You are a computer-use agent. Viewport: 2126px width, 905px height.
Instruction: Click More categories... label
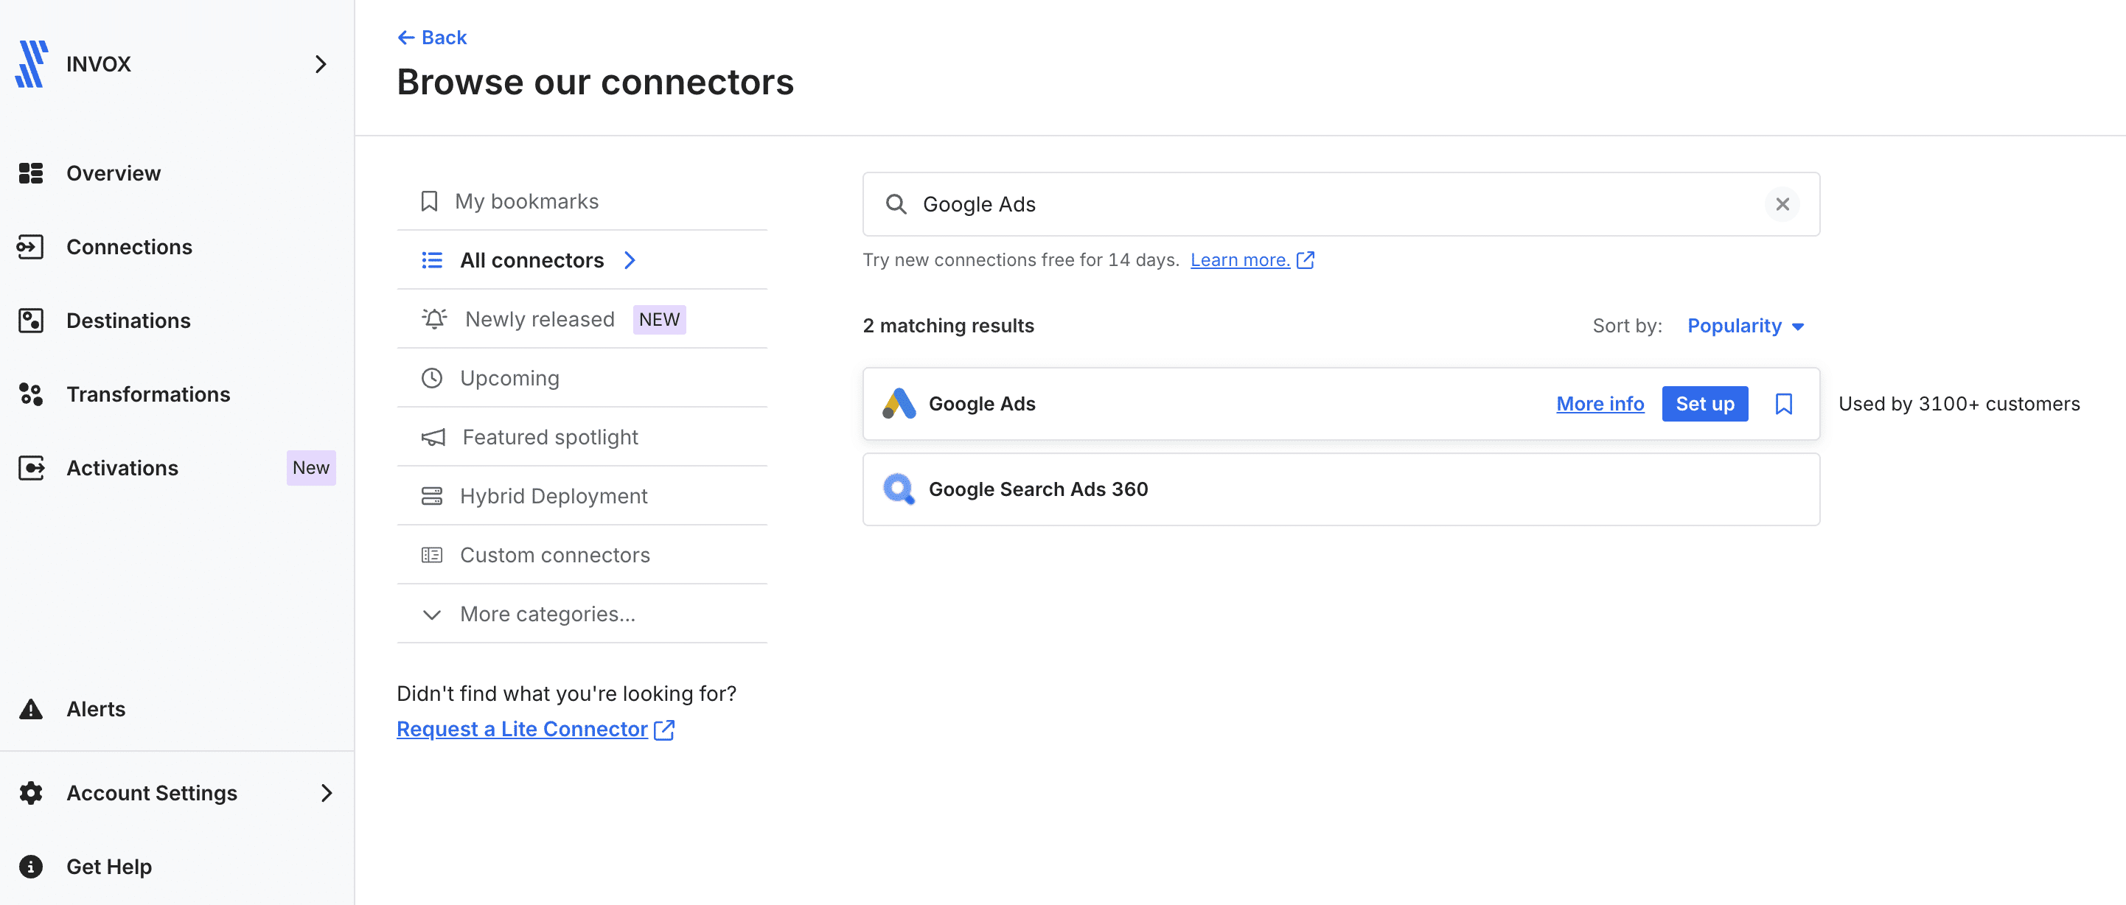point(548,614)
